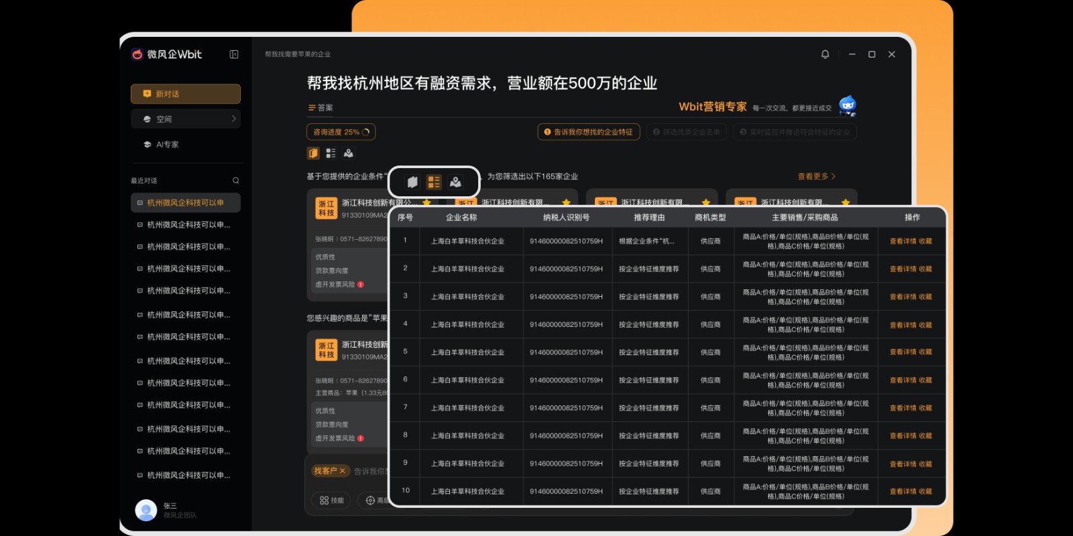Open the 答案 tab
This screenshot has width=1073, height=536.
click(x=321, y=108)
